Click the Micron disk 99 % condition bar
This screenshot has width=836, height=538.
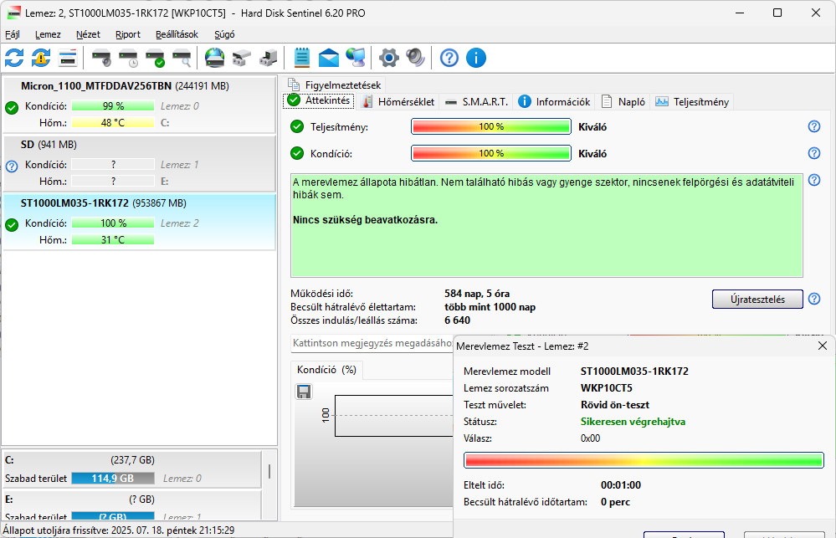(113, 106)
